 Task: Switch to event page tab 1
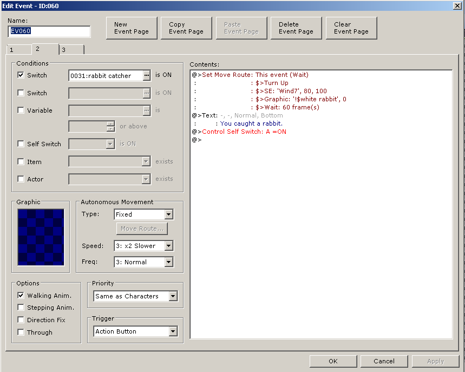[18, 50]
